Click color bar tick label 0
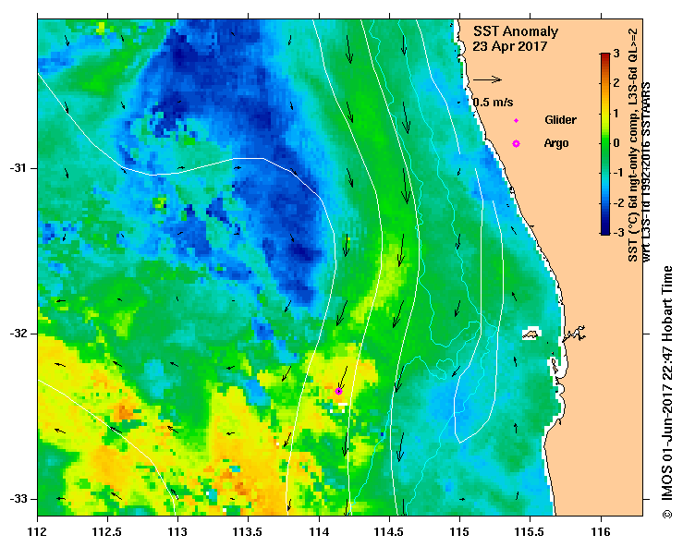The width and height of the screenshot is (683, 547). [616, 143]
